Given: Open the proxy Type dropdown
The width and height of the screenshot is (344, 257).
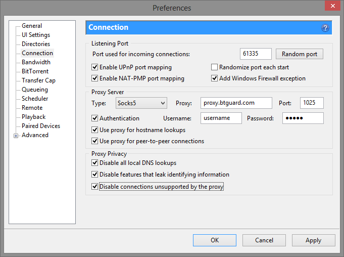Looking at the screenshot, I should pos(141,103).
